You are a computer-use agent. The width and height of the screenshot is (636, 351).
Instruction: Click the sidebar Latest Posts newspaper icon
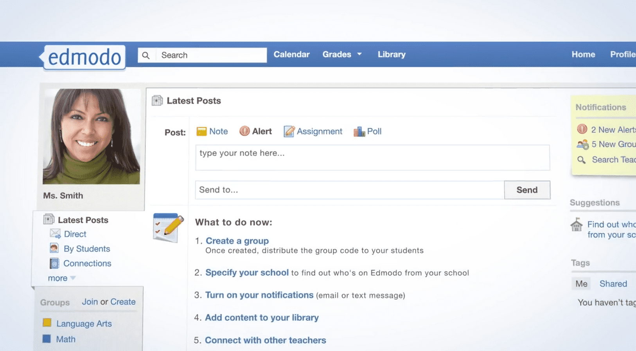pos(49,219)
